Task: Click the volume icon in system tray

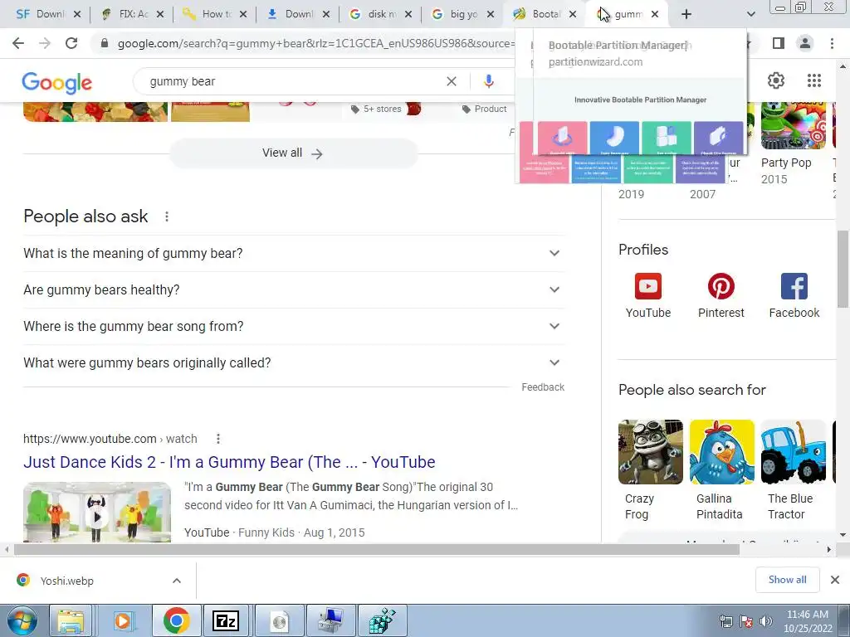Action: pyautogui.click(x=766, y=621)
